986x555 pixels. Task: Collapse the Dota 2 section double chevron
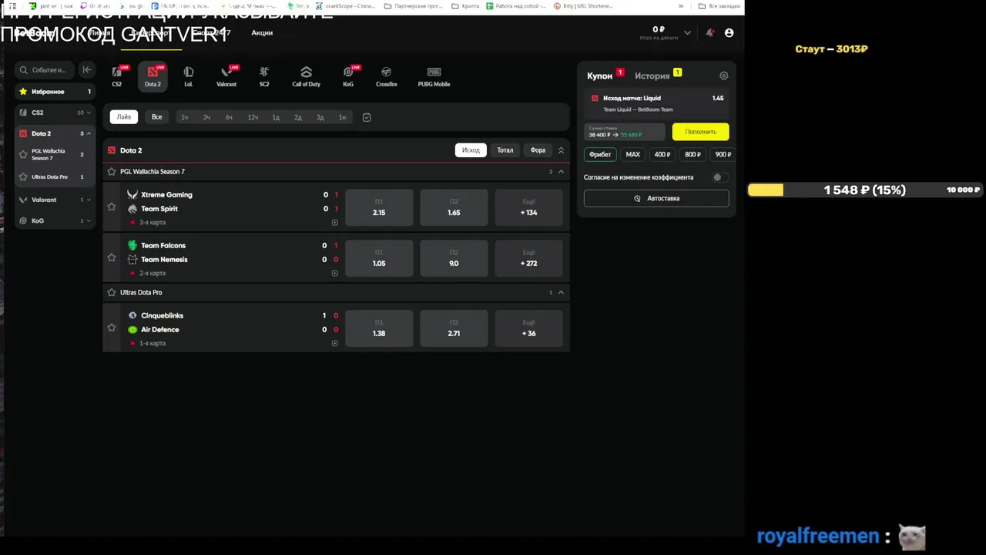561,150
